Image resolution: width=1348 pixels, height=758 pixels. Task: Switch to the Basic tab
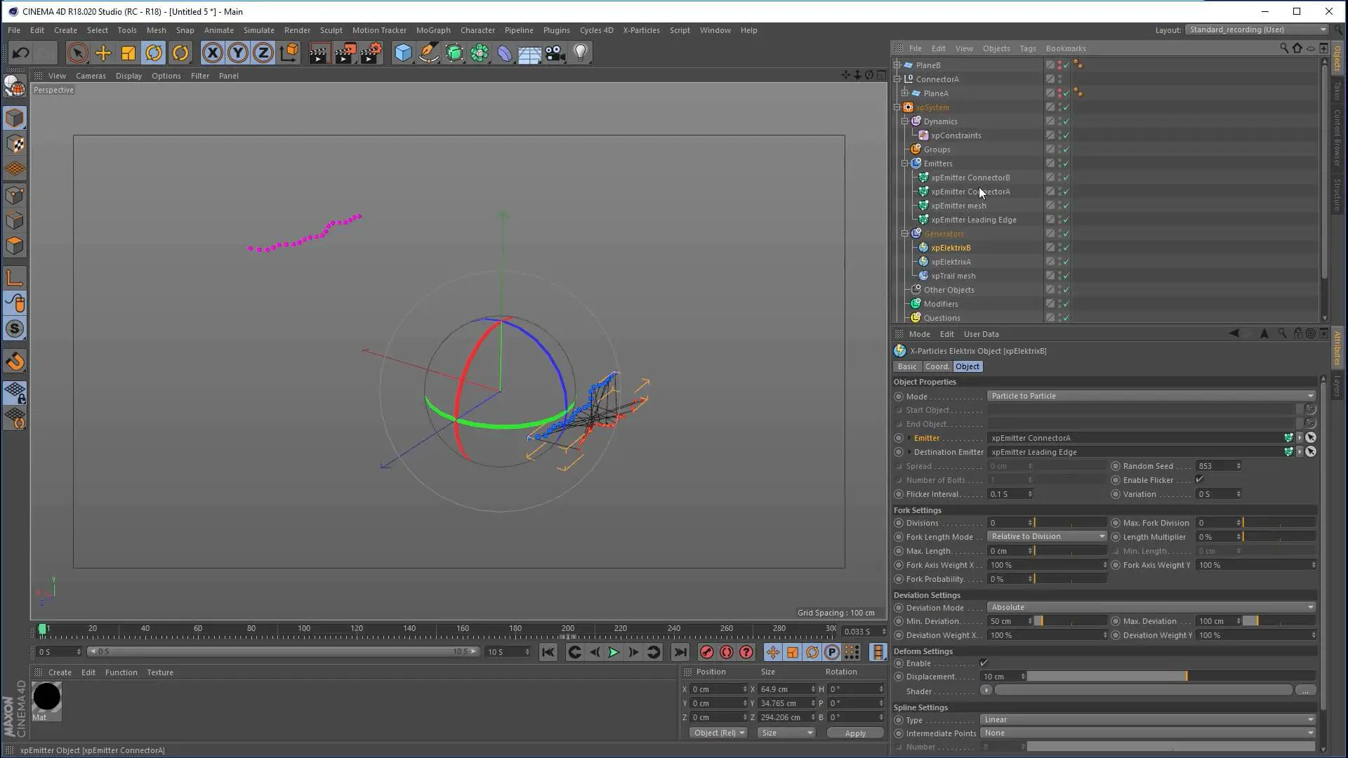coord(907,366)
